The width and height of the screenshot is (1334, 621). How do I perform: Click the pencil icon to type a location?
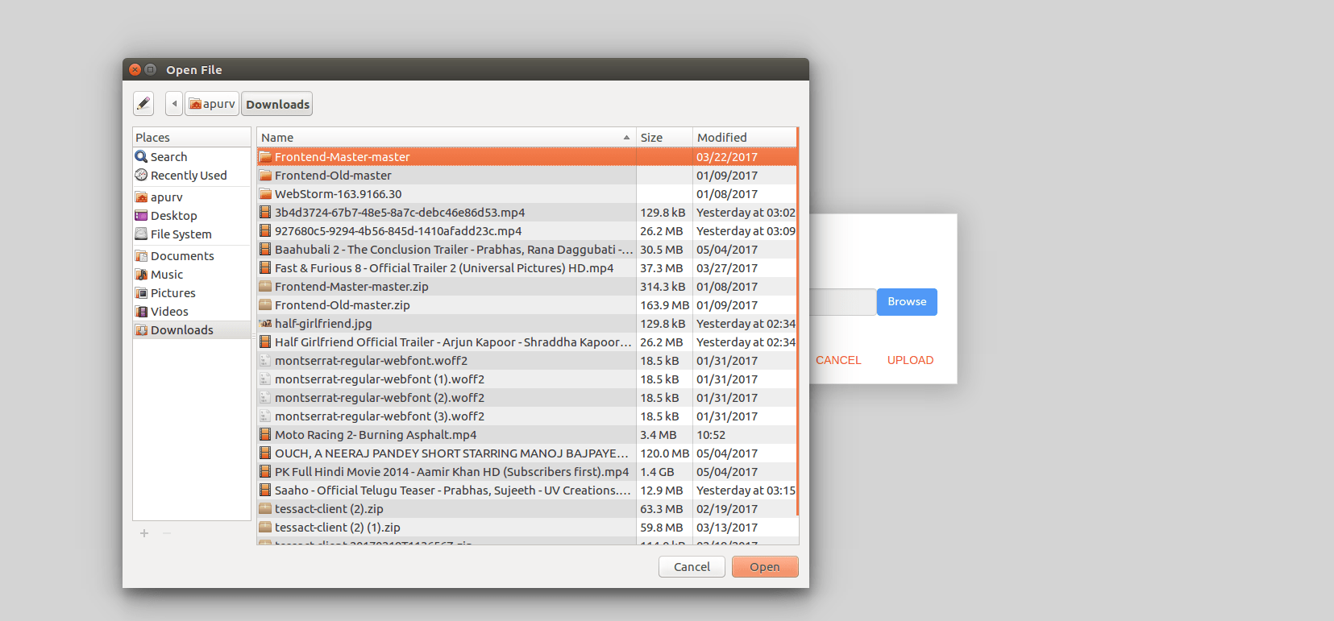[143, 104]
